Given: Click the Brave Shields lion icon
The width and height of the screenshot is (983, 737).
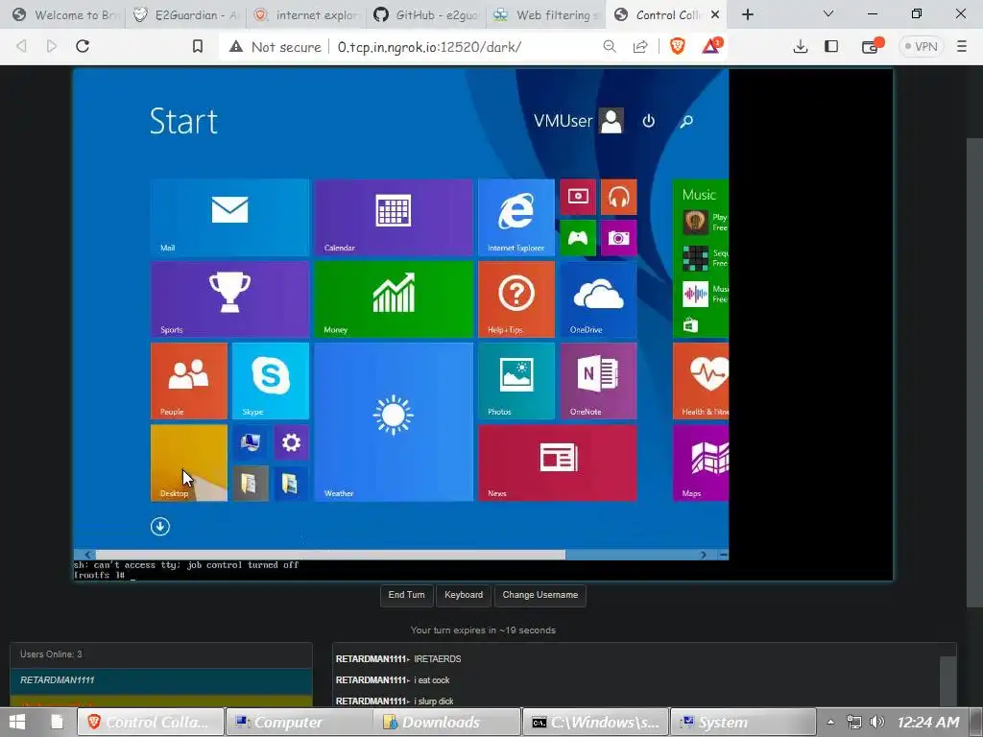Looking at the screenshot, I should (677, 46).
